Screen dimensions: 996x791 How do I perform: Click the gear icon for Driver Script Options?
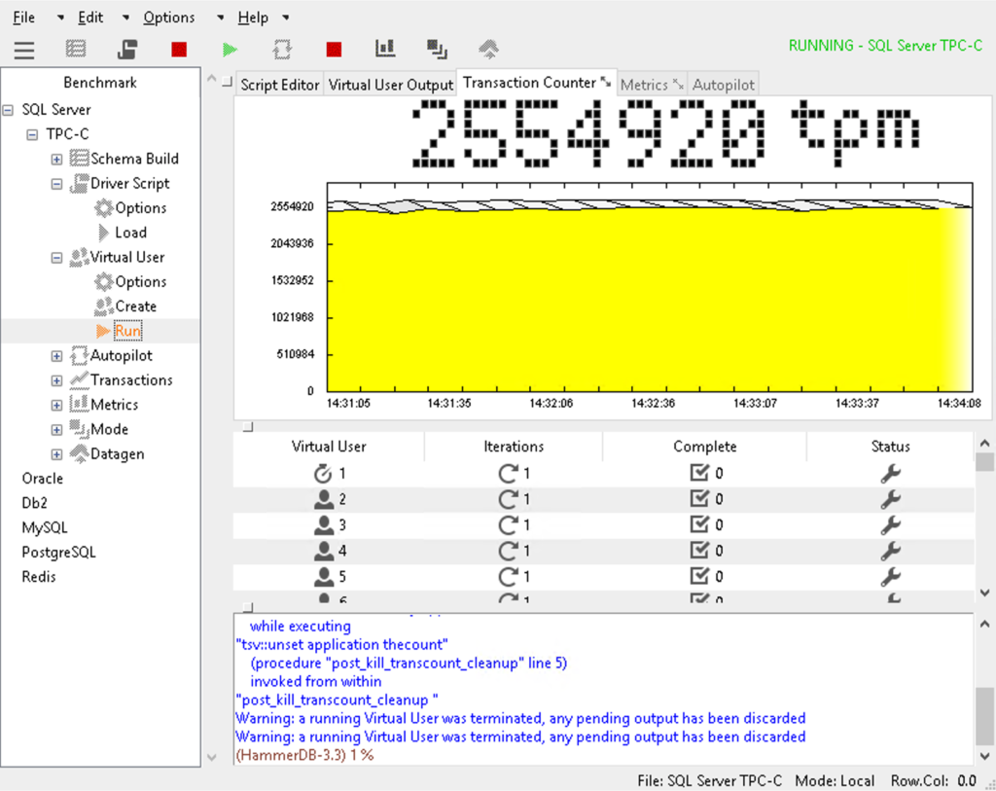tap(103, 208)
